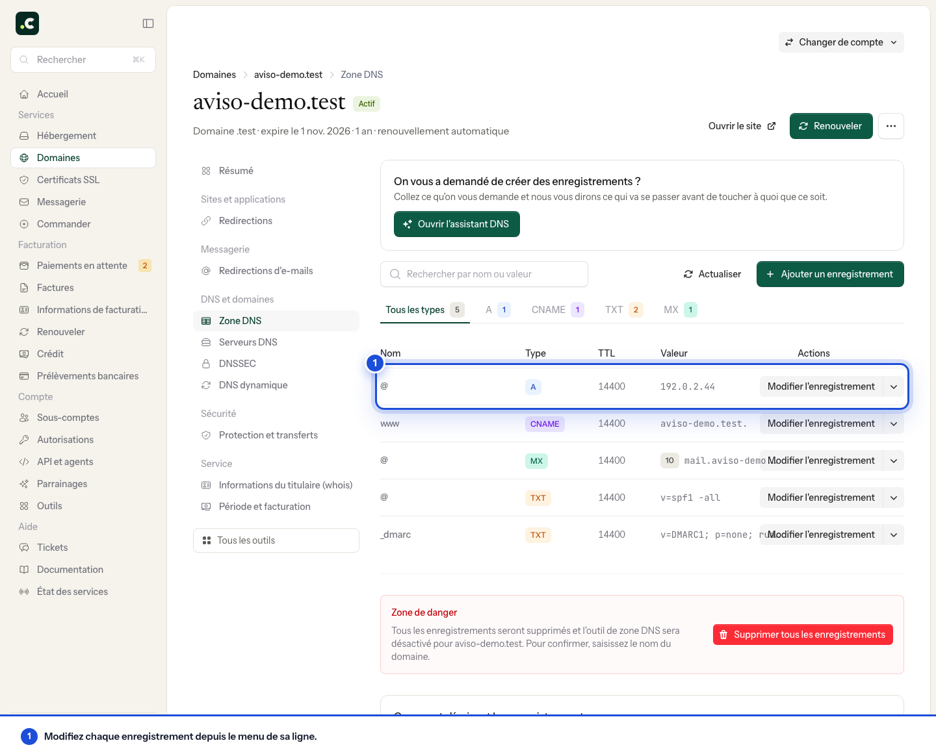Click aviso-demo.test in the breadcrumb
936x756 pixels.
click(288, 75)
